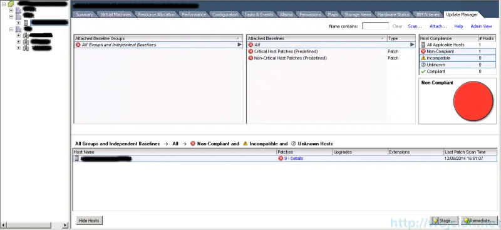Click arrow at end of All baselines row
501x230 pixels.
(x=412, y=44)
